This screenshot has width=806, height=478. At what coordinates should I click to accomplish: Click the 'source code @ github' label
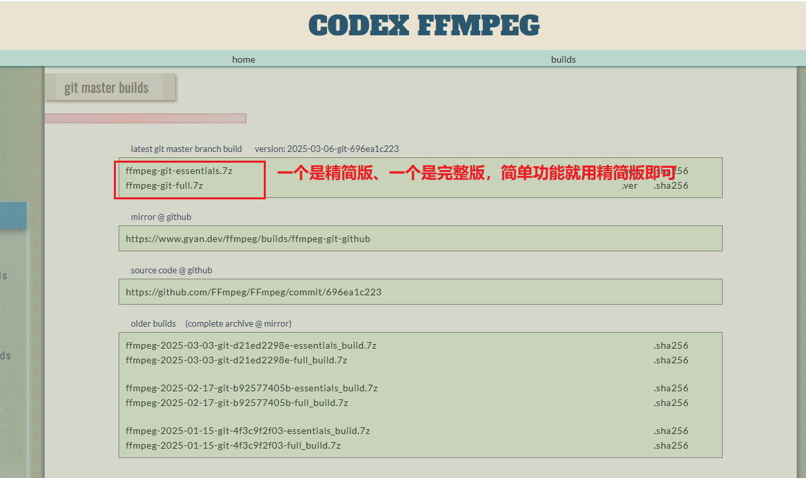[172, 270]
